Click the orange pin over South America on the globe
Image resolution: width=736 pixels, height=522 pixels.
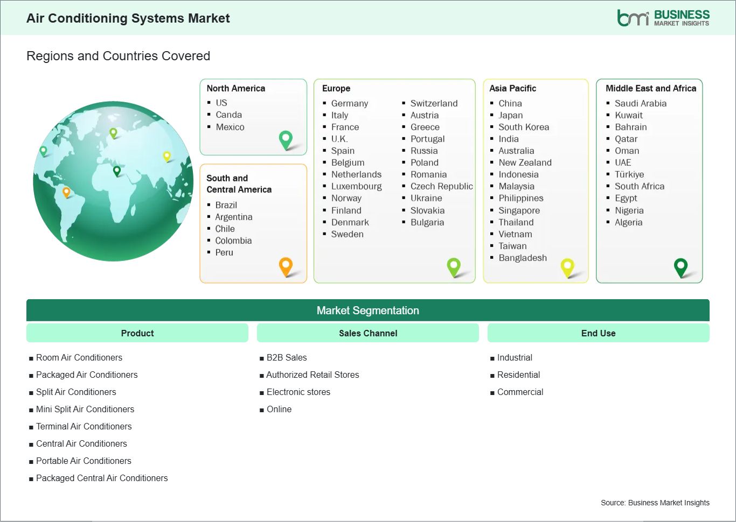coord(67,191)
